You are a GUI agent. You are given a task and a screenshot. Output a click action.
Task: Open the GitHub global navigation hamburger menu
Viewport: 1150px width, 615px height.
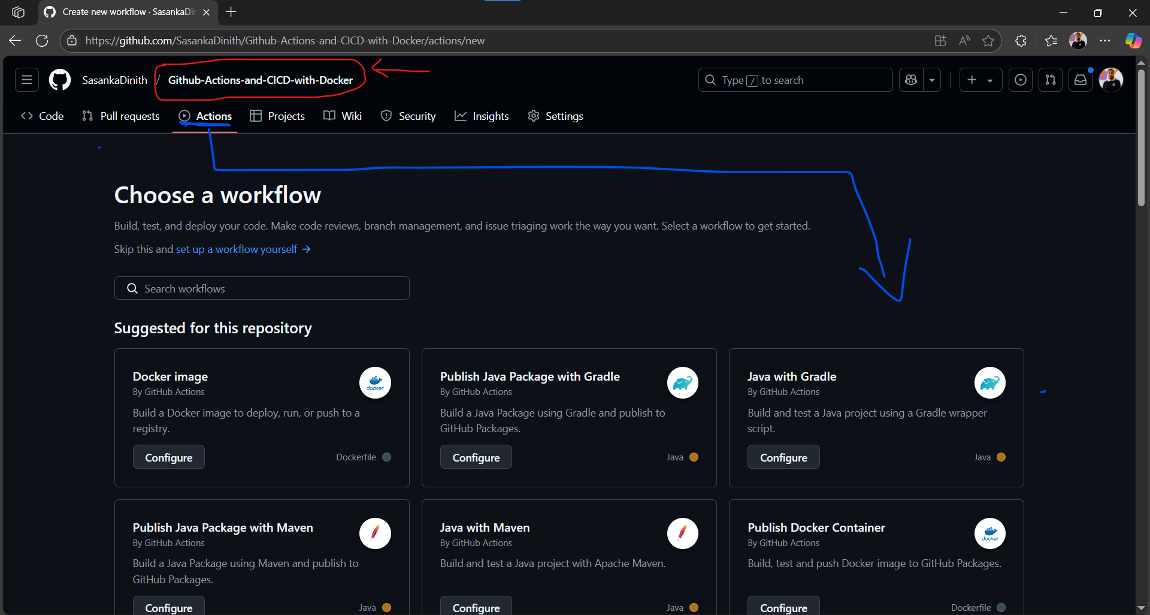tap(27, 80)
